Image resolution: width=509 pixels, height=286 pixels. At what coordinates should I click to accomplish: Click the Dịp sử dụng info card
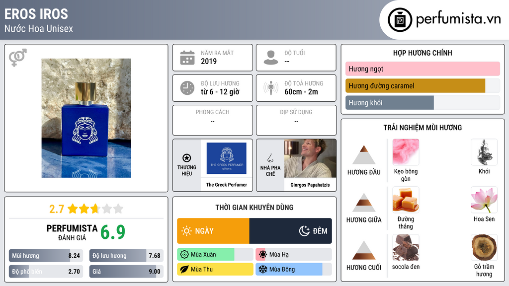[x=296, y=120]
